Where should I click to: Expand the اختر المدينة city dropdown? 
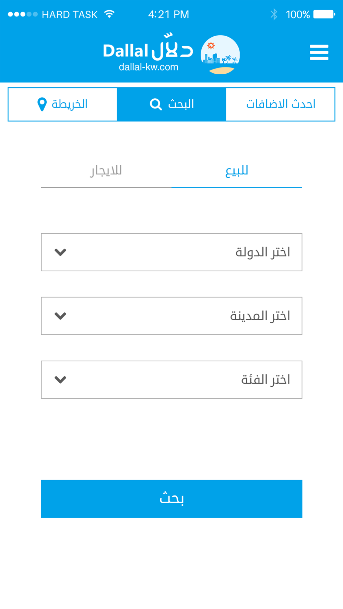pos(171,316)
